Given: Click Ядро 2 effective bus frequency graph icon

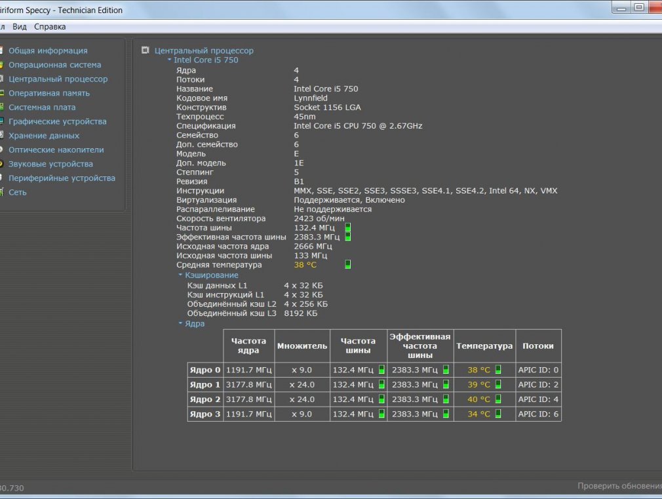Looking at the screenshot, I should click(x=446, y=399).
